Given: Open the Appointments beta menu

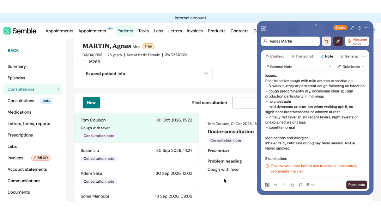Looking at the screenshot, I should click(95, 31).
